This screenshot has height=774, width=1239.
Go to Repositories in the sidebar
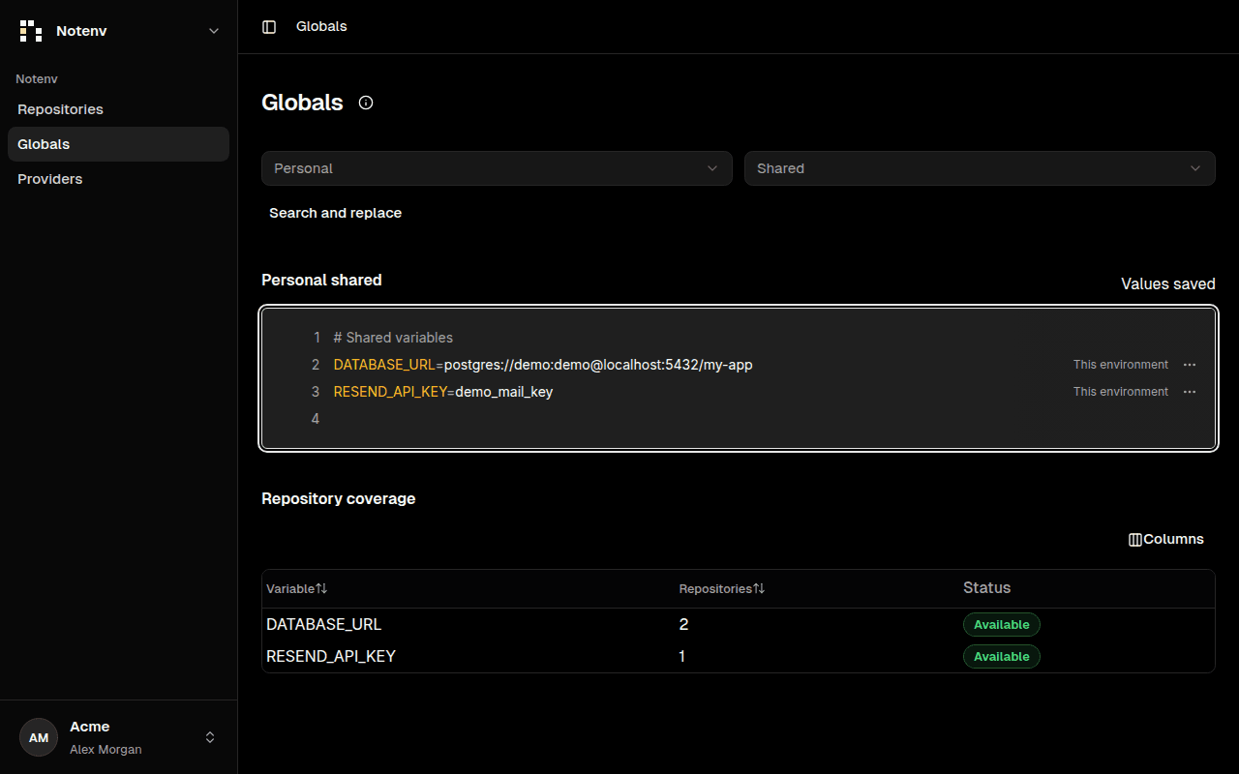point(118,109)
